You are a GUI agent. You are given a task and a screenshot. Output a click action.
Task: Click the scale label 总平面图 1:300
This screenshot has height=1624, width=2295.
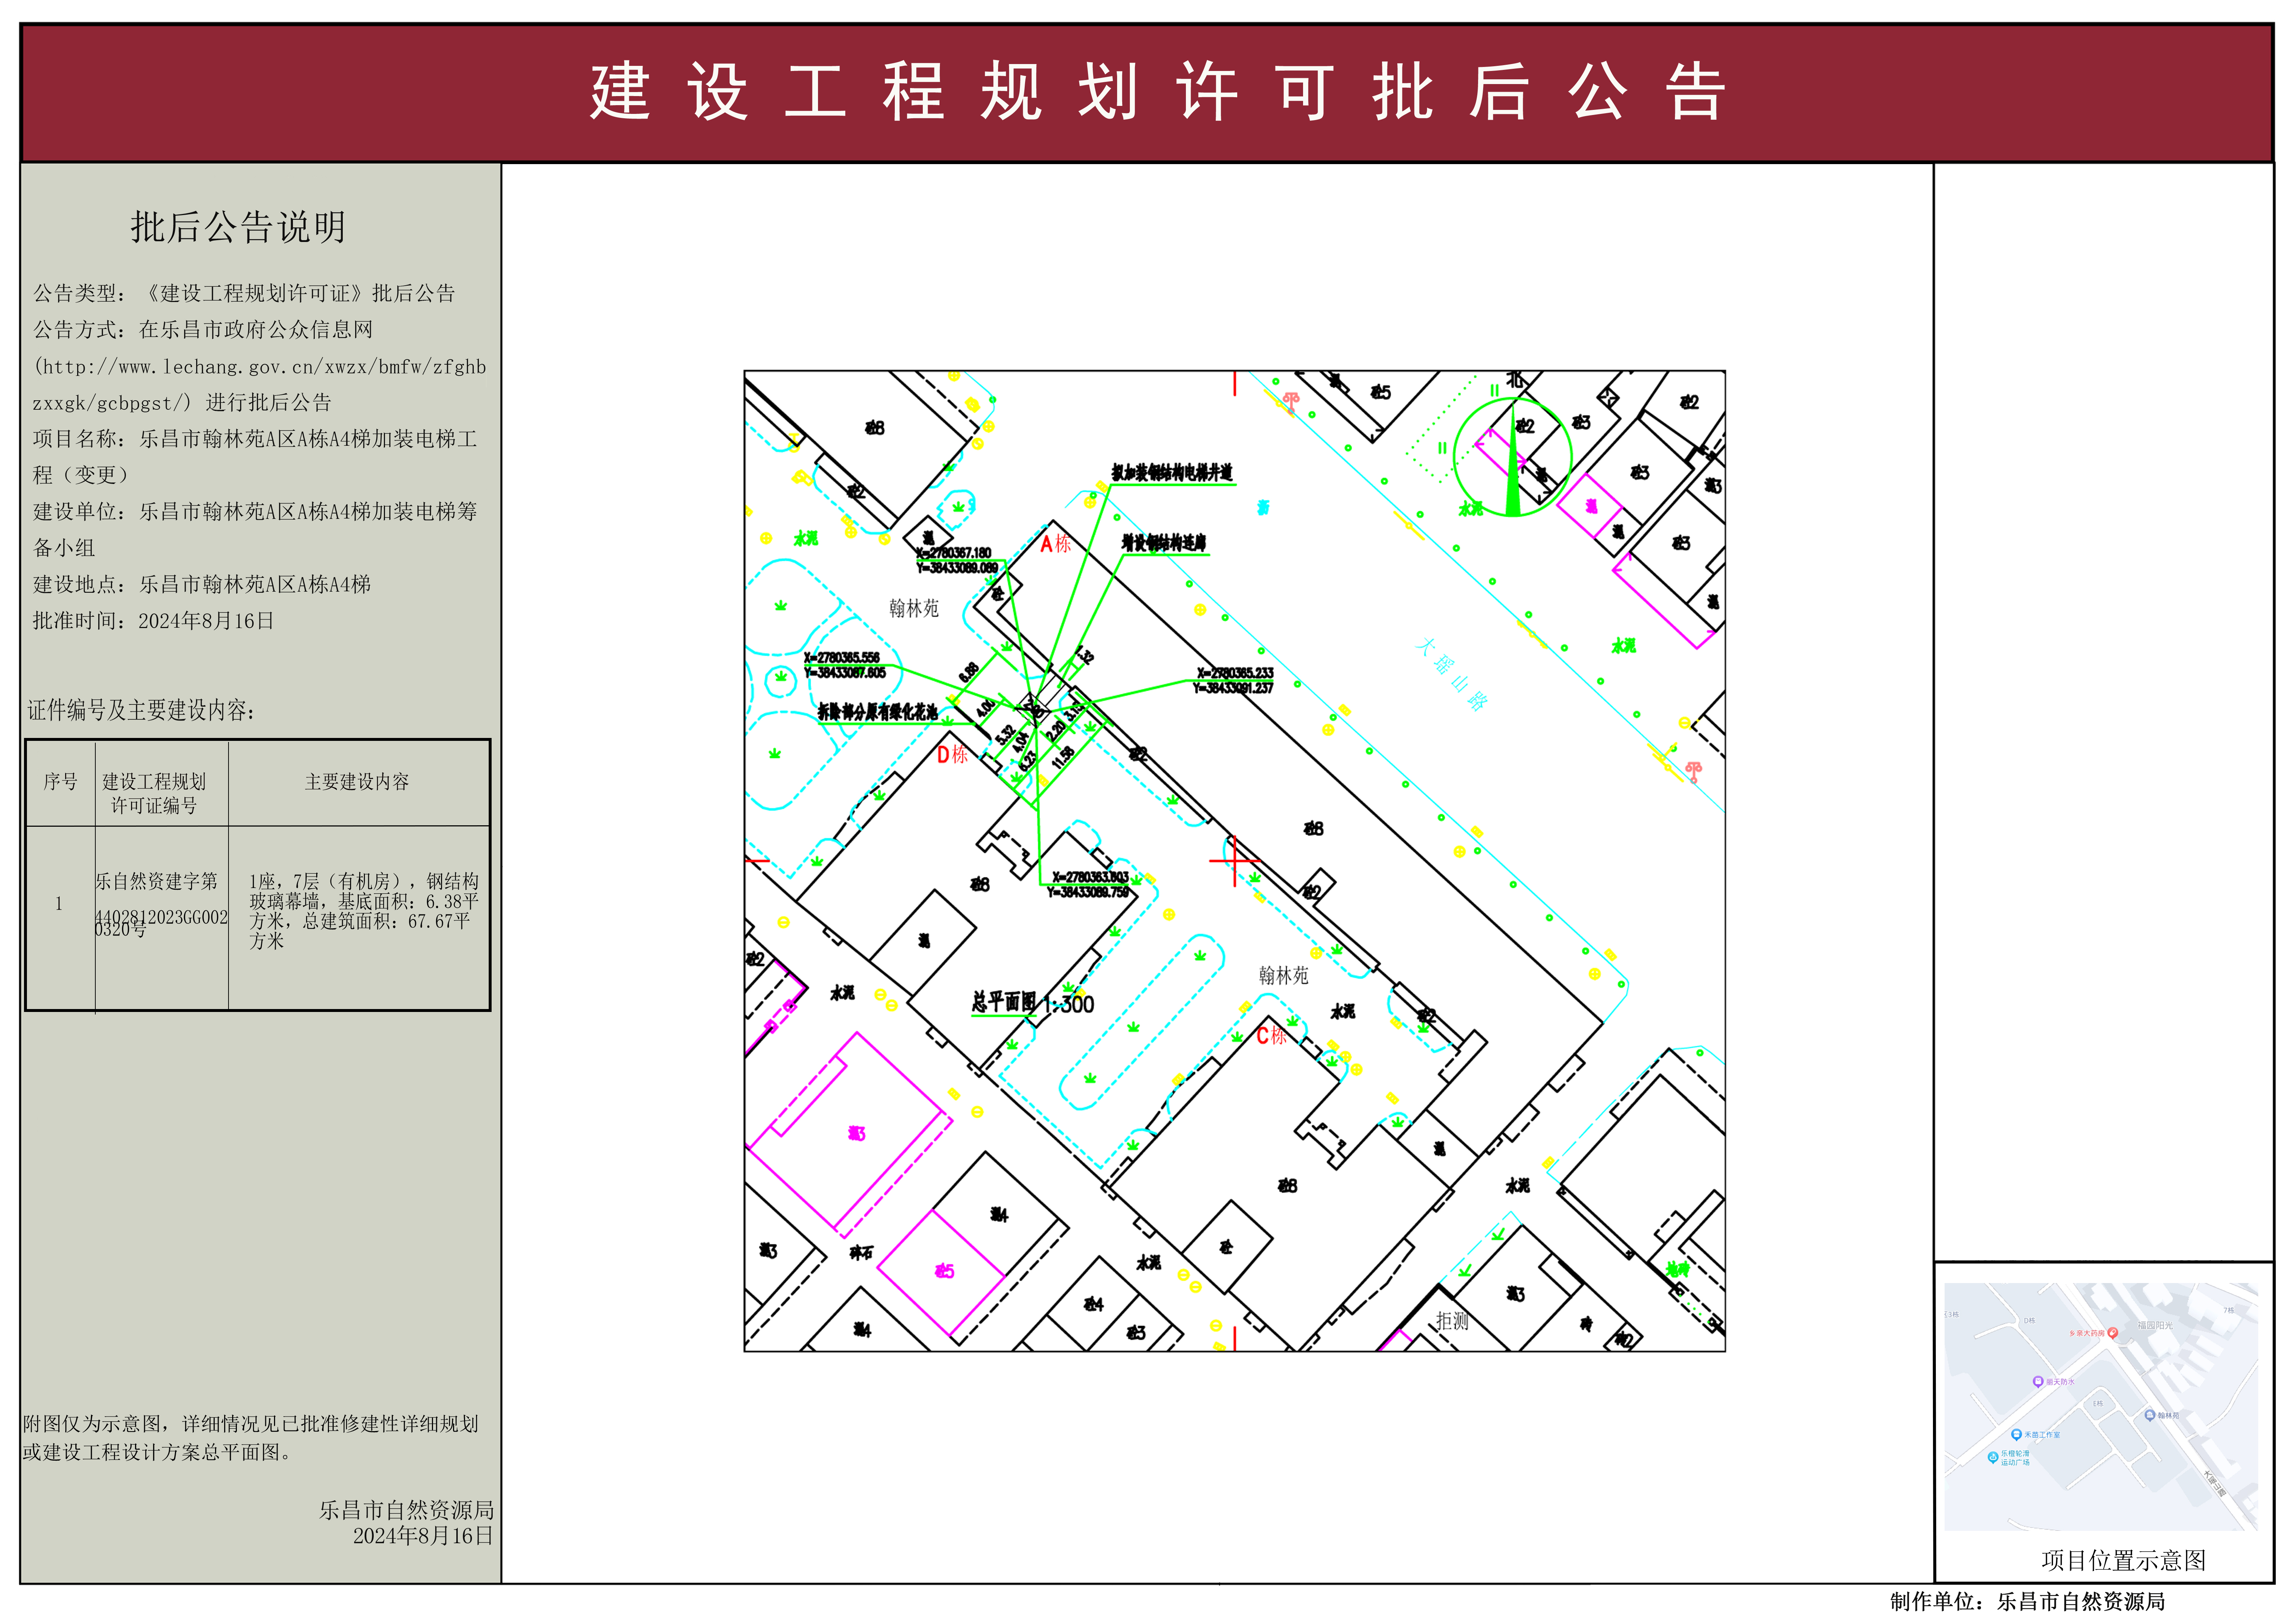1033,1003
